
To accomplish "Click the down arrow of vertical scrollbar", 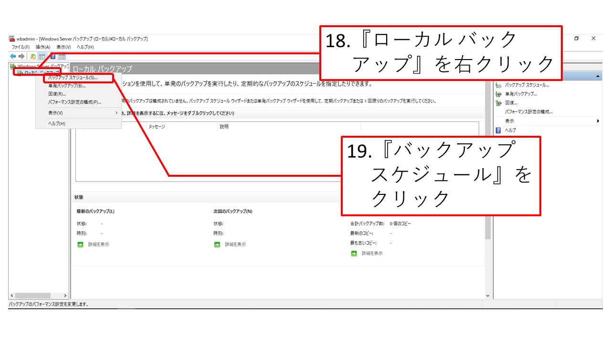I will 487,295.
